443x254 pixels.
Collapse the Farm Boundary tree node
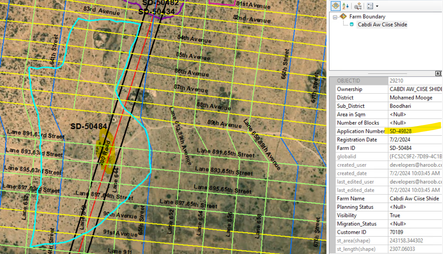coord(335,17)
